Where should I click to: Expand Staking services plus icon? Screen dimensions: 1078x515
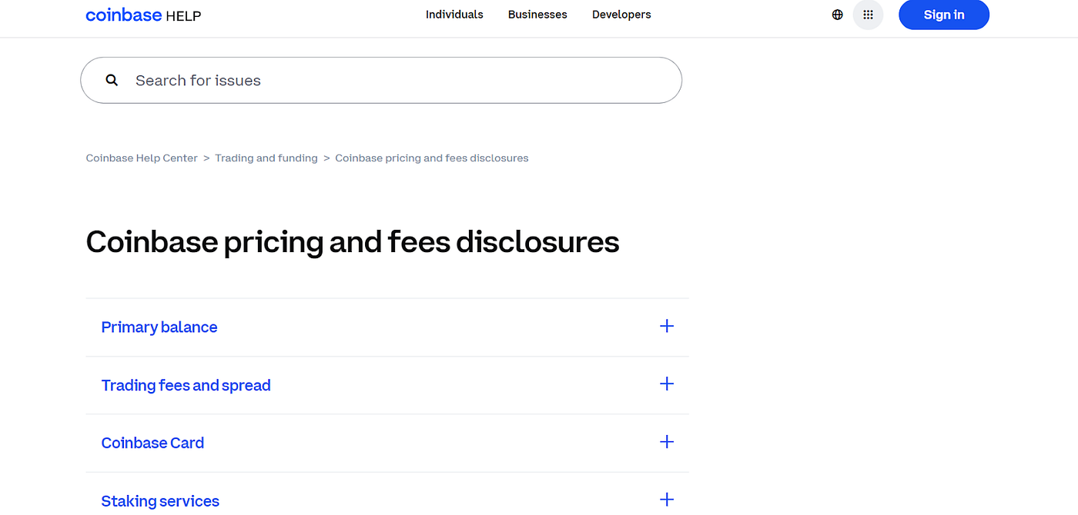click(667, 500)
